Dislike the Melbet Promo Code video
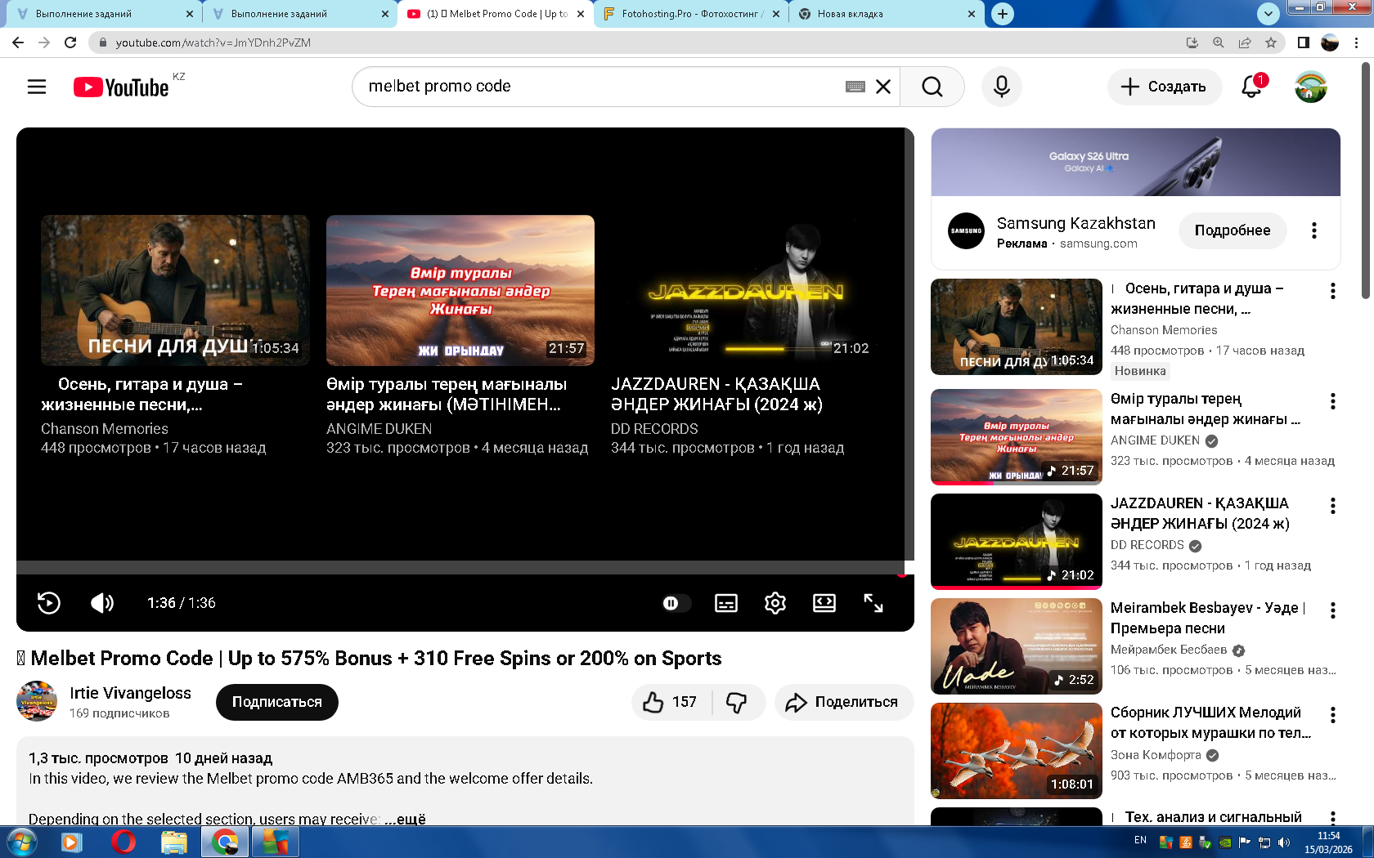The width and height of the screenshot is (1374, 858). tap(738, 702)
